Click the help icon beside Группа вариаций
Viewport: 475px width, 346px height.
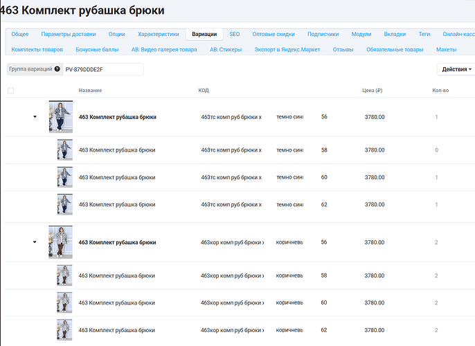(57, 69)
